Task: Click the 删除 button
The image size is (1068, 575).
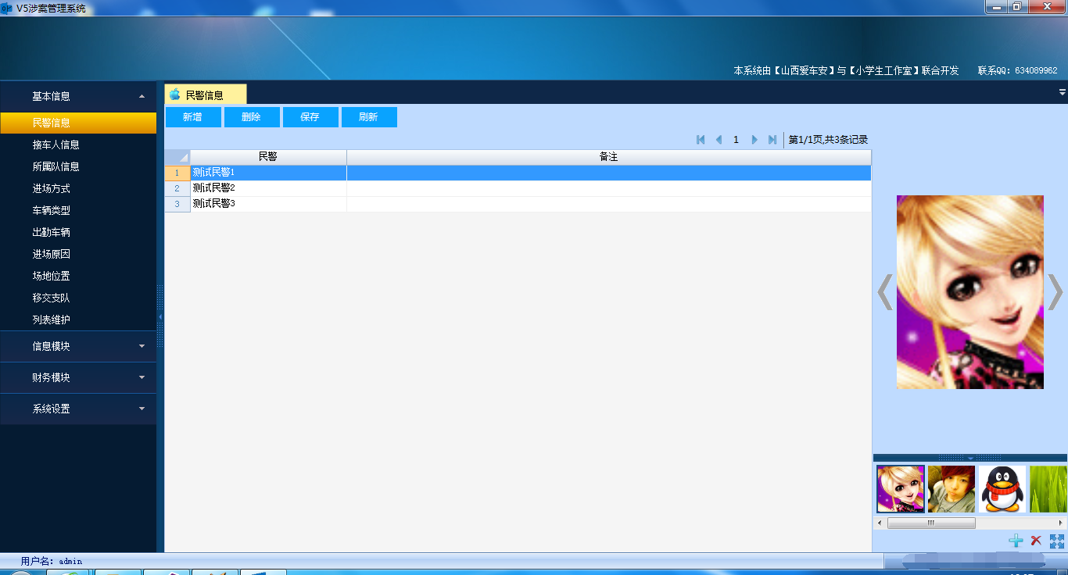Action: [x=251, y=117]
